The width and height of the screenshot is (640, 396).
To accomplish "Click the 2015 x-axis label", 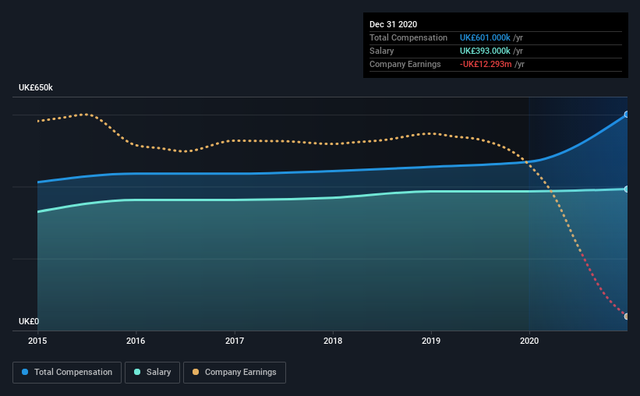I will [37, 341].
